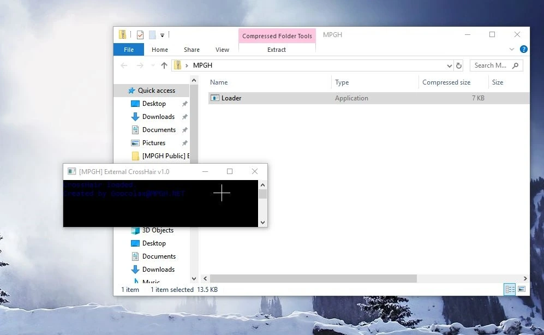Click the pin icon next to Downloads
Screen dimensions: 544x335
tap(184, 117)
